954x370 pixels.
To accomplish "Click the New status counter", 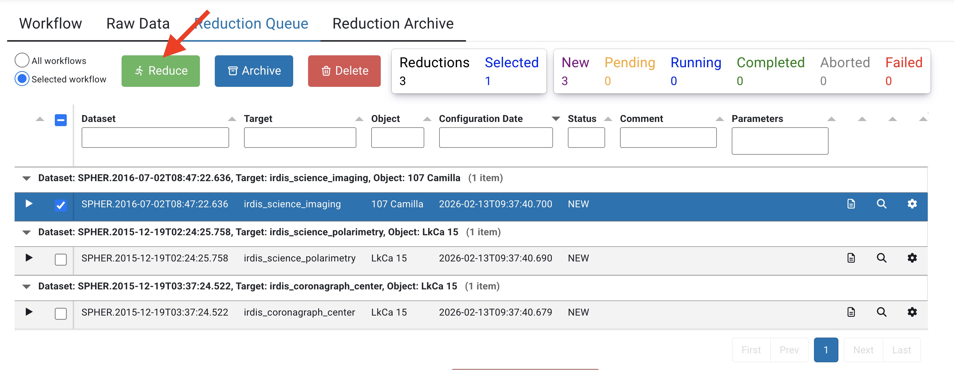I will 575,71.
